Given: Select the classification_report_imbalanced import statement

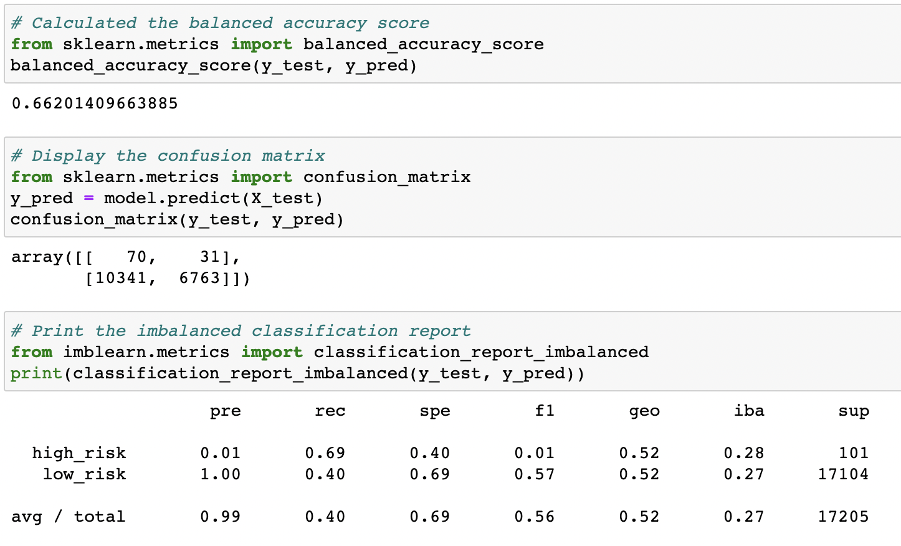Looking at the screenshot, I should point(329,352).
